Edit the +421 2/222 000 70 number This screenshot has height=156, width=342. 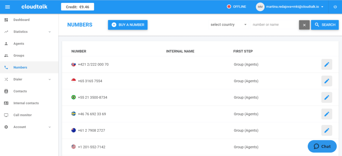[327, 65]
